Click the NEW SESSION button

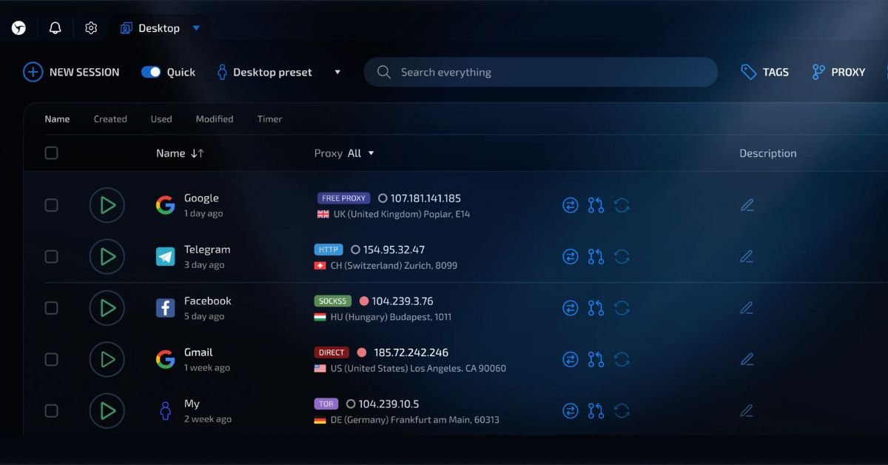tap(71, 72)
